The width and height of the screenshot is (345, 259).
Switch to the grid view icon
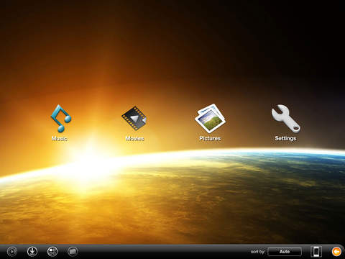pos(52,251)
